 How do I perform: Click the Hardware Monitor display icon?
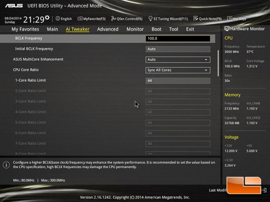(x=227, y=29)
